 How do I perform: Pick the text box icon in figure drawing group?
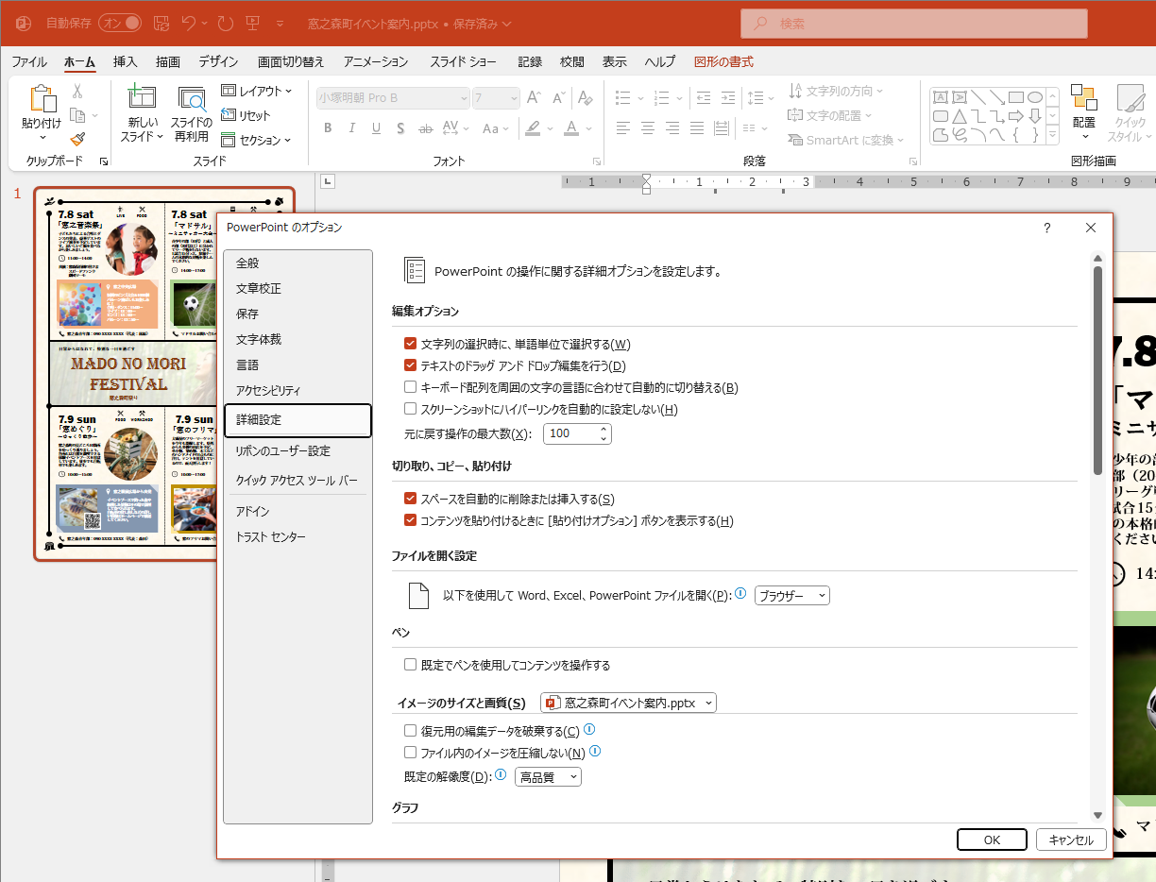click(941, 96)
